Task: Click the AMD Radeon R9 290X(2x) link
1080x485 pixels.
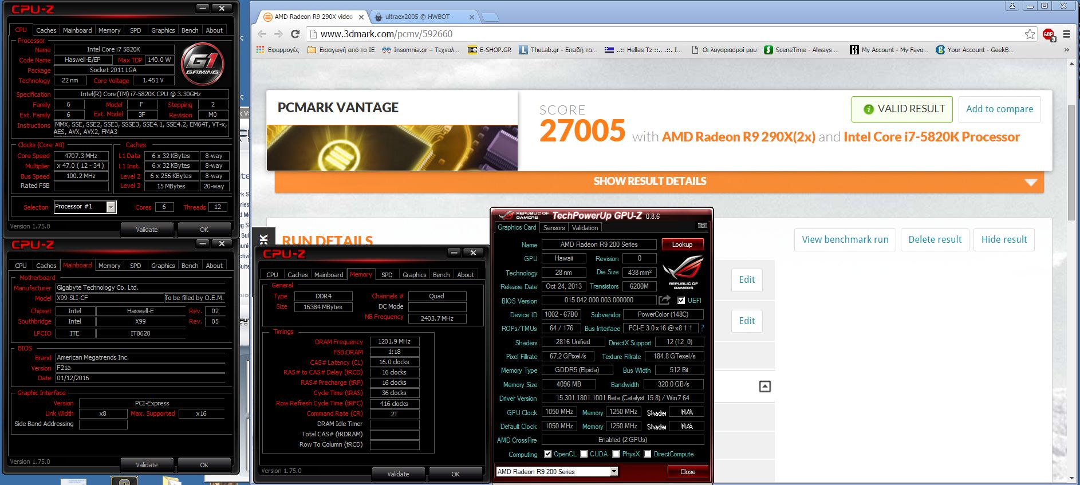Action: (738, 137)
